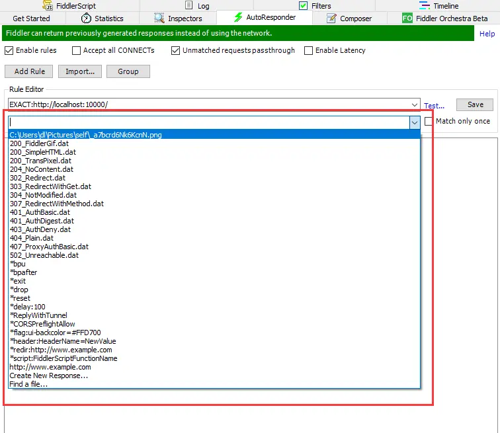Collapse the response action dropdown arrow
The height and width of the screenshot is (433, 500).
415,122
